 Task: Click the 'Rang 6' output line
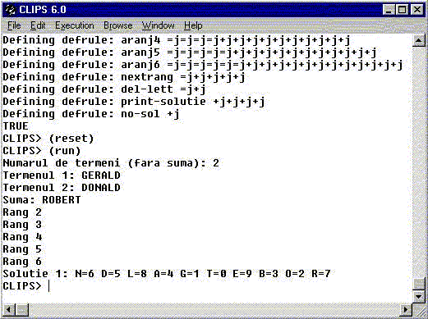(x=22, y=262)
